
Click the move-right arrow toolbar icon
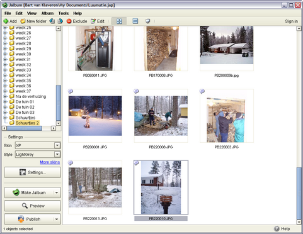pyautogui.click(x=60, y=21)
